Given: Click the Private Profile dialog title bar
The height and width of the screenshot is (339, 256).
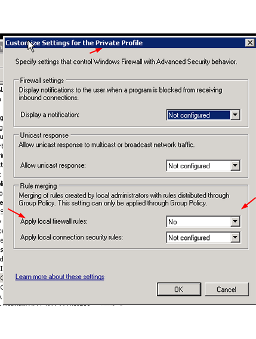Looking at the screenshot, I should [124, 43].
